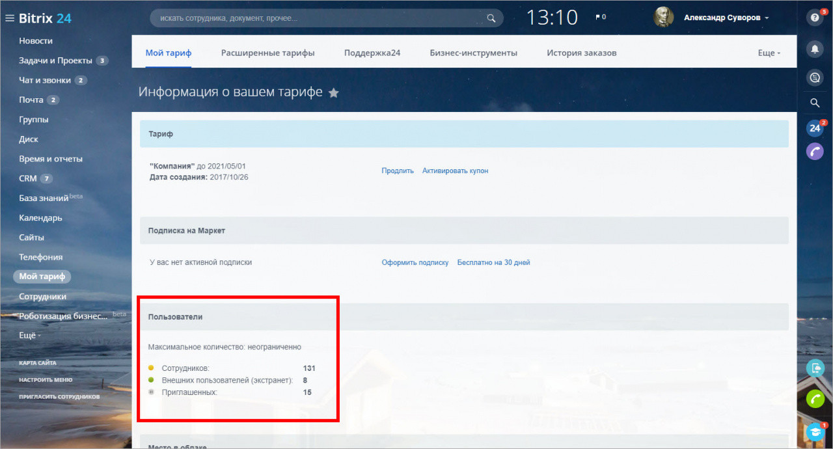Open the teal chat widget icon above green phone

pyautogui.click(x=815, y=368)
